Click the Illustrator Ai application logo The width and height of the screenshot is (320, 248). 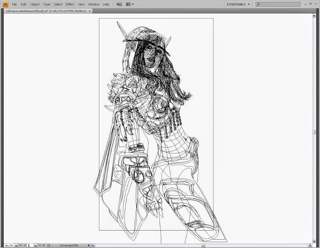5,4
